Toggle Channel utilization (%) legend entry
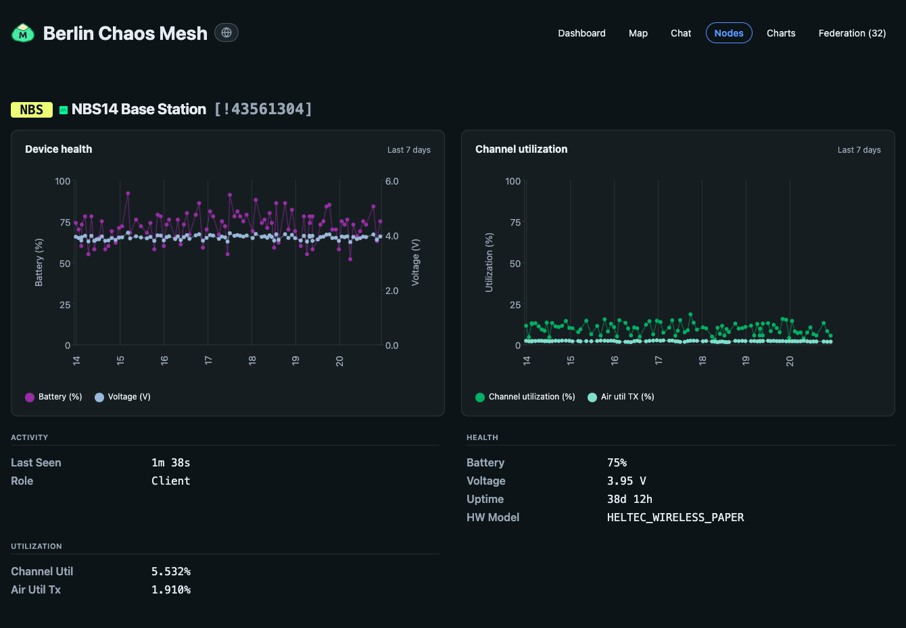Image resolution: width=906 pixels, height=628 pixels. pyautogui.click(x=525, y=397)
